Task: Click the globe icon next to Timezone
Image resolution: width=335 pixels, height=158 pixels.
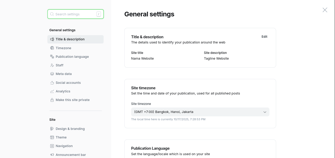Action: [52, 48]
